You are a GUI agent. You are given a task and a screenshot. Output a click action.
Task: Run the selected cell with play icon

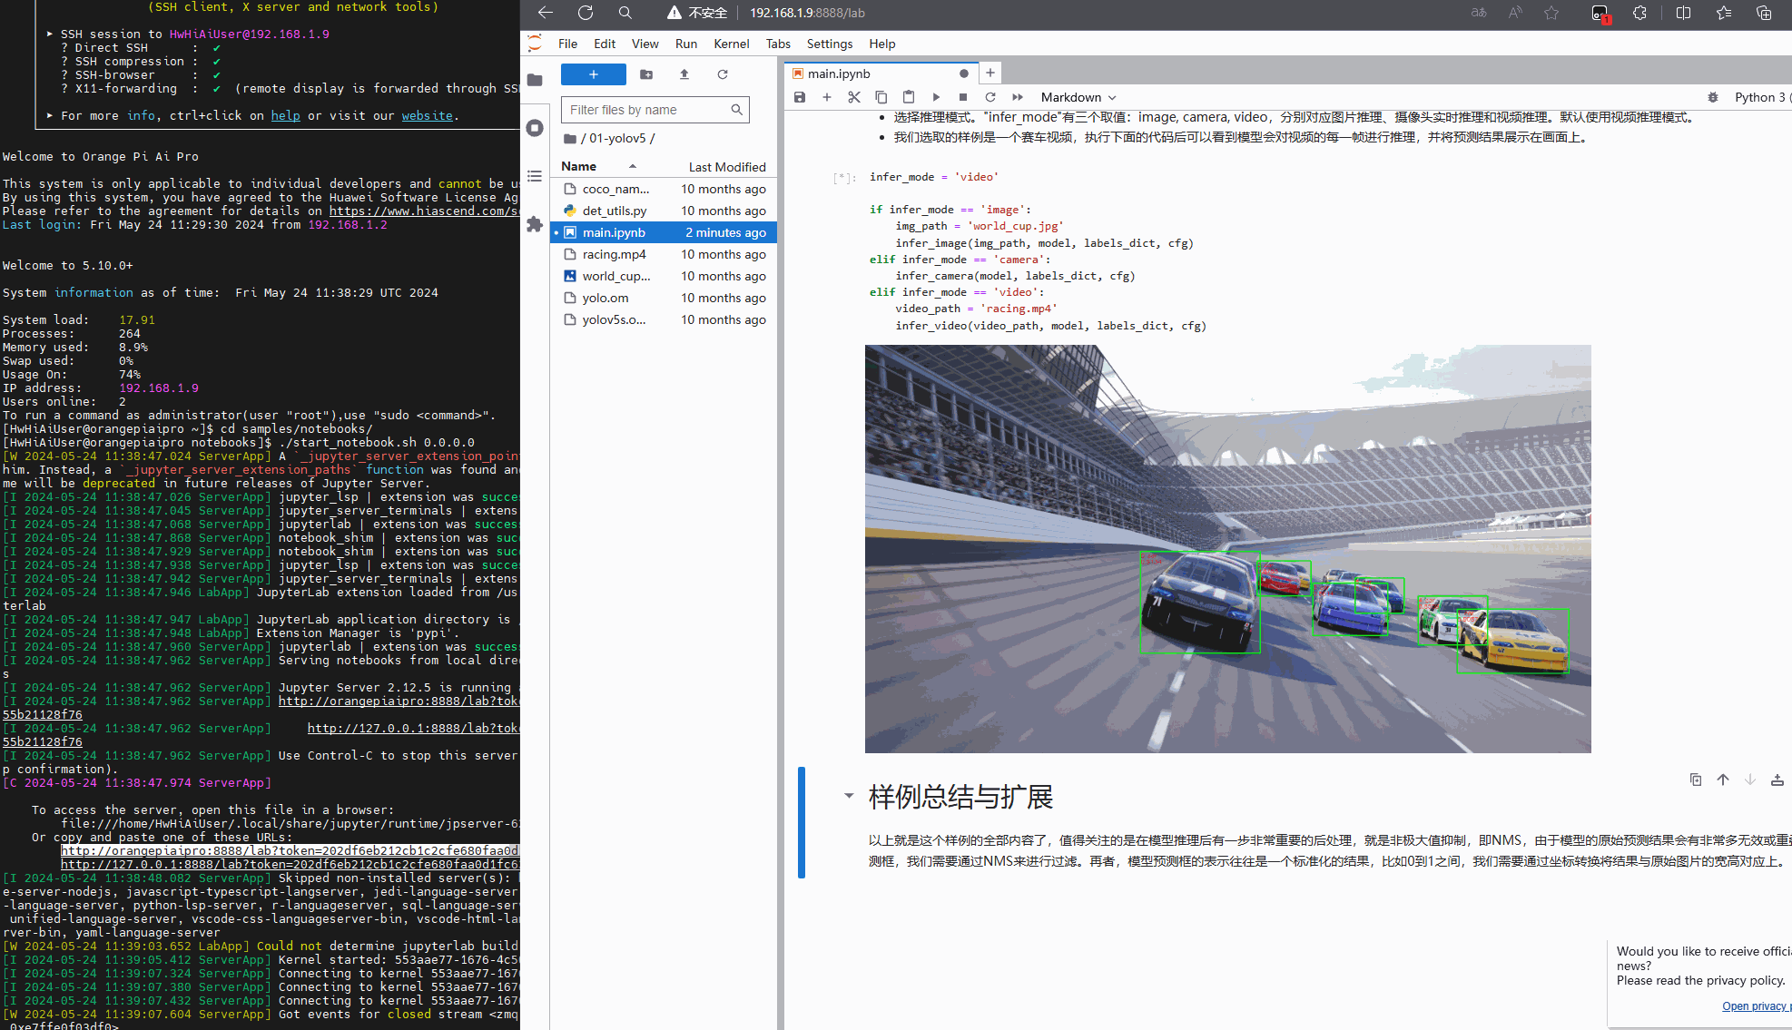pos(936,97)
